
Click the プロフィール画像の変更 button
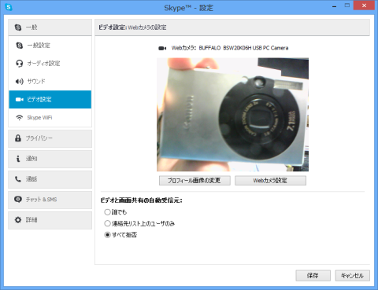click(195, 181)
